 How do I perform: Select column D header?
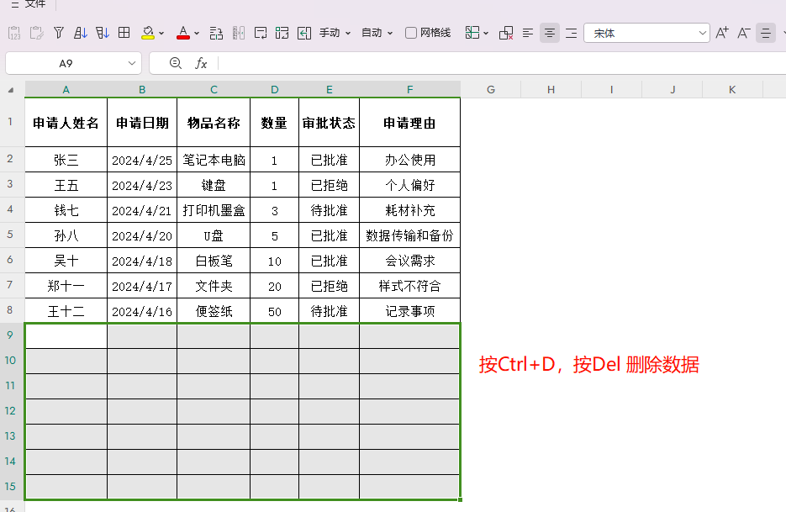pos(275,89)
